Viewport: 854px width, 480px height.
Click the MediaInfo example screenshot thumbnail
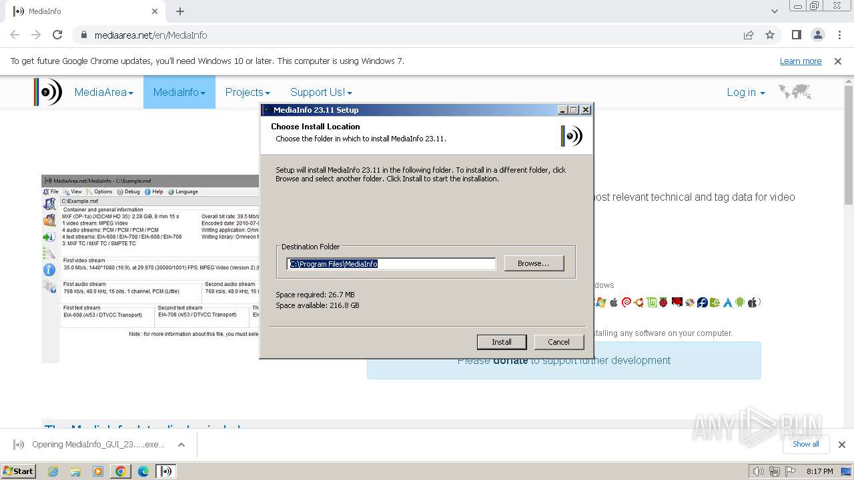pos(150,269)
